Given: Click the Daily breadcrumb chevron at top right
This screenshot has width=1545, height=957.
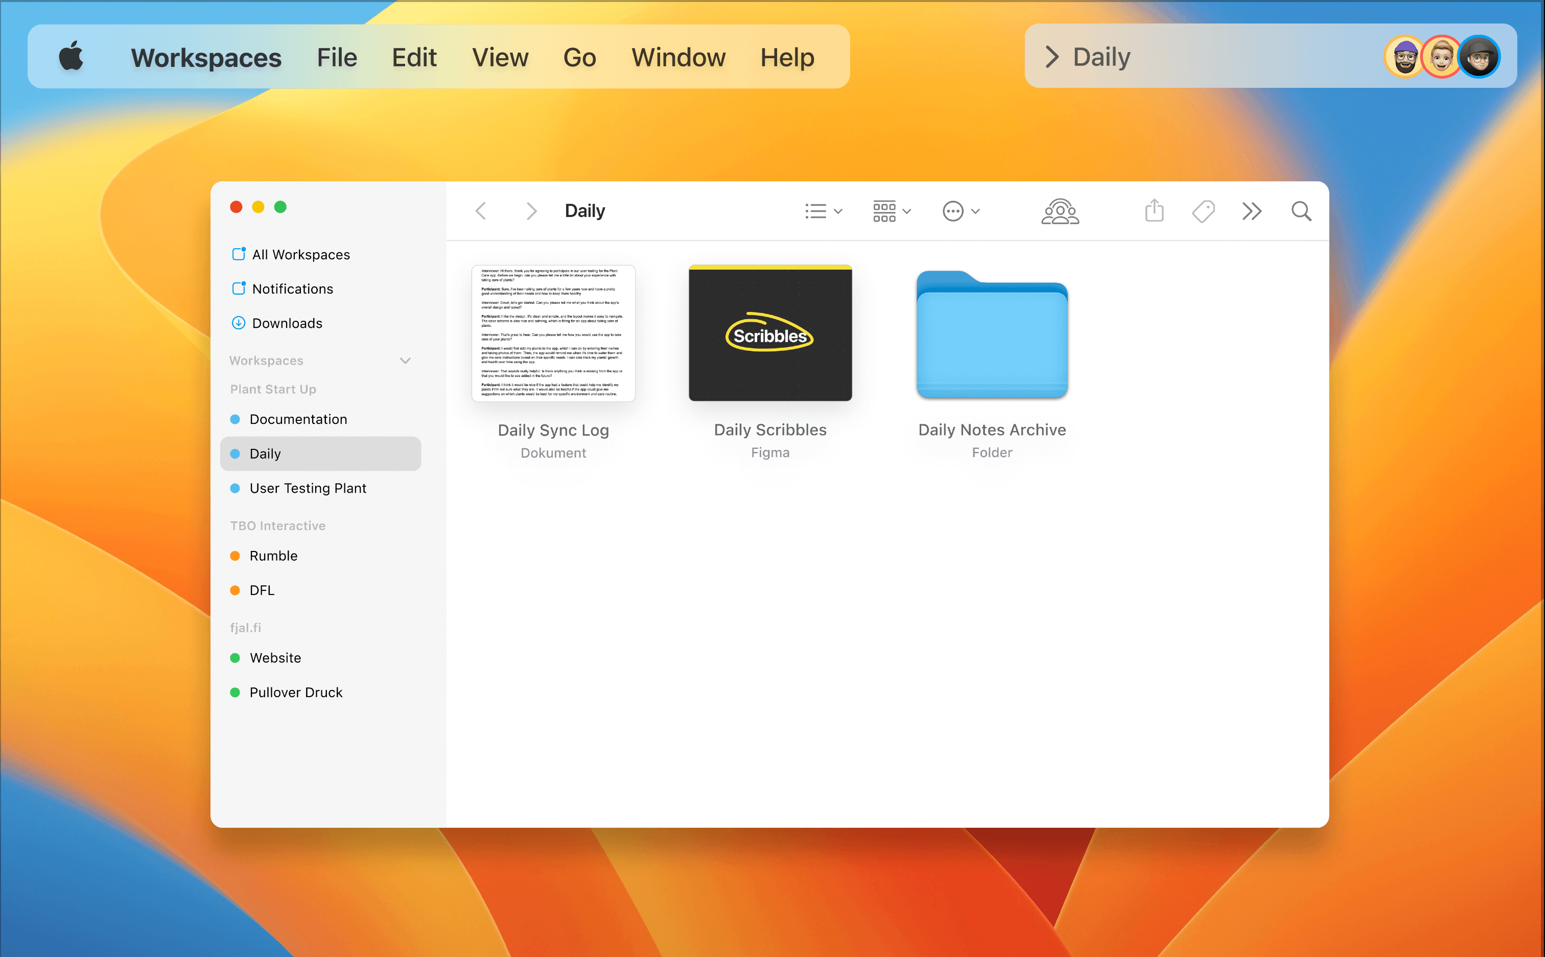Looking at the screenshot, I should point(1052,56).
